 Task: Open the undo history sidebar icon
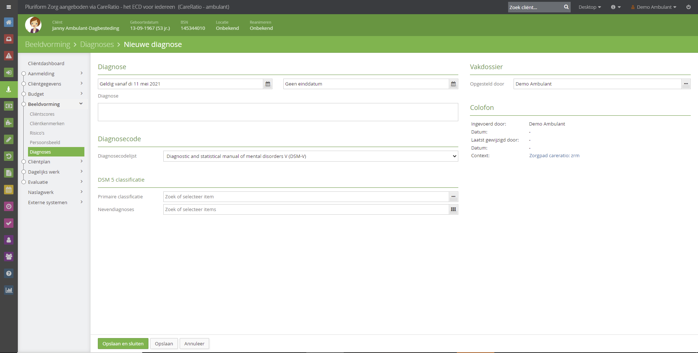[9, 156]
